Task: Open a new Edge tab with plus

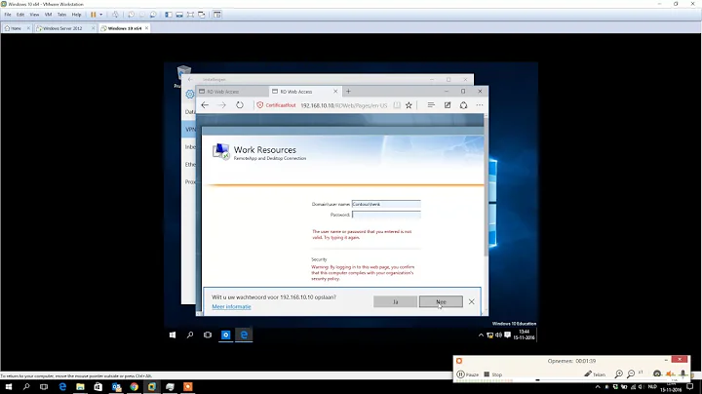Action: point(348,92)
